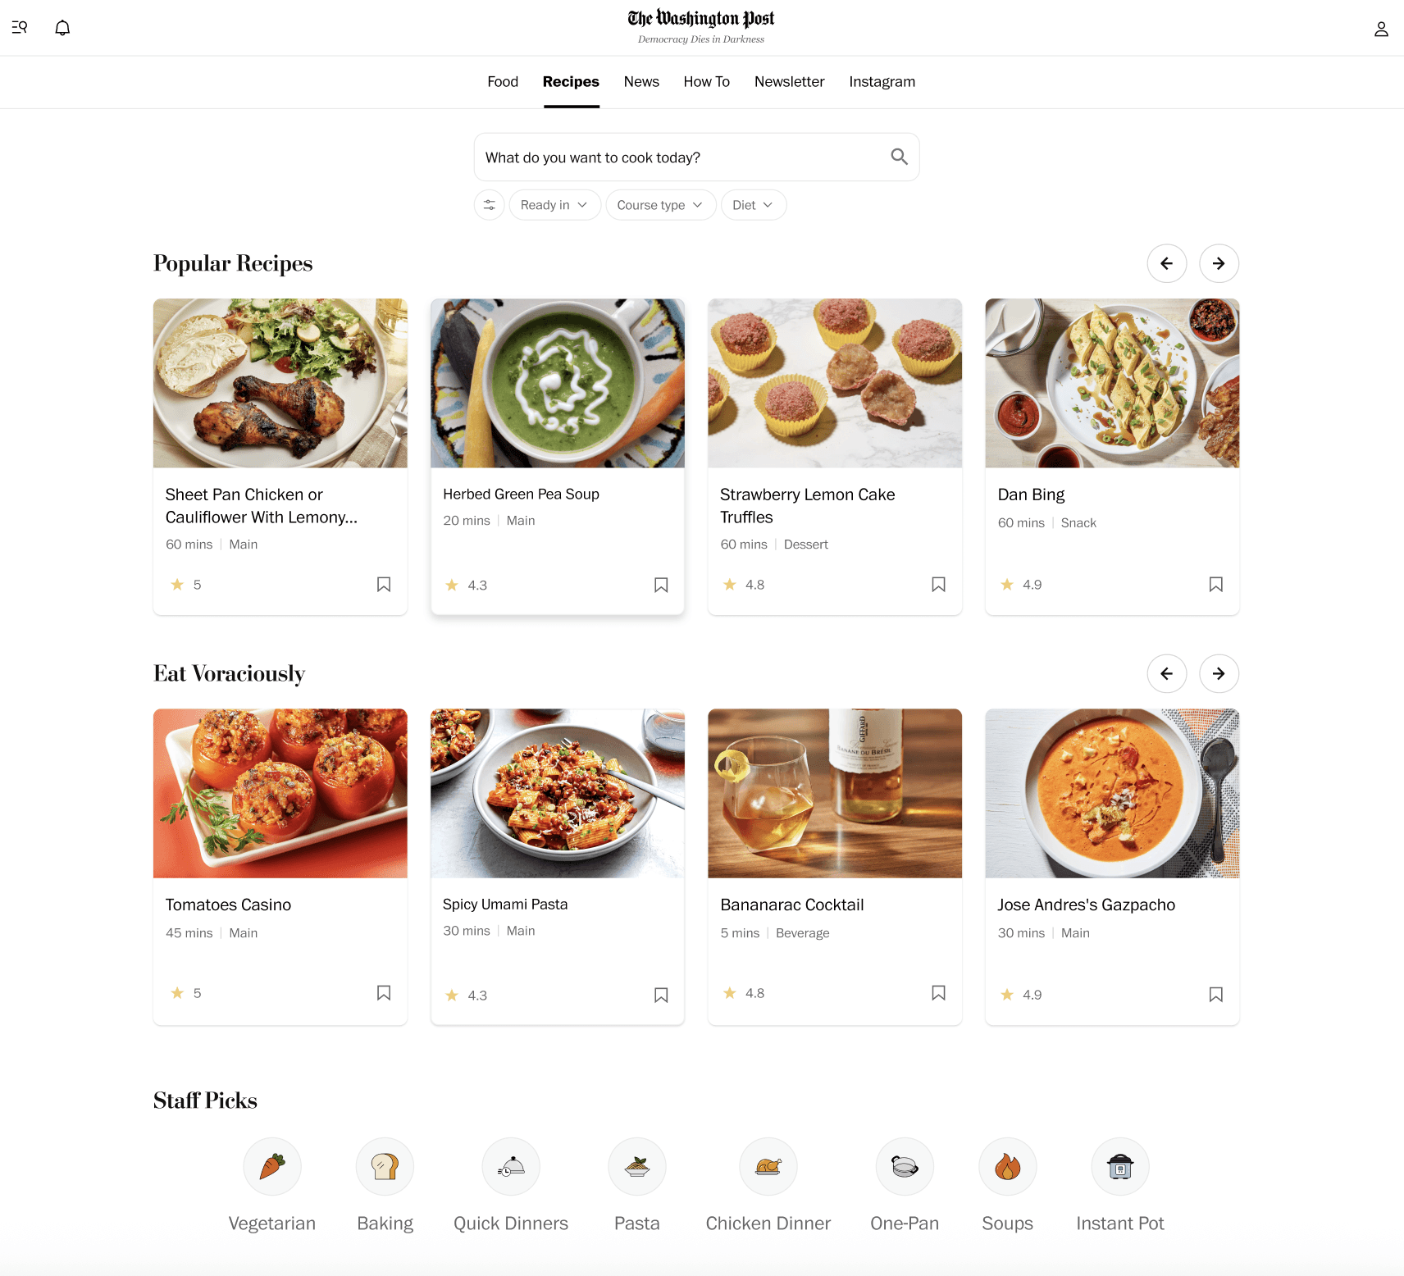This screenshot has width=1404, height=1276.
Task: Click the magnifier search icon in recipe search
Action: (x=899, y=157)
